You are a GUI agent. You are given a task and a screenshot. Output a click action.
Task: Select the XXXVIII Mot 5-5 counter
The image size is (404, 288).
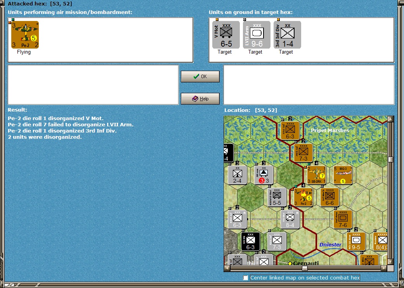277,197
